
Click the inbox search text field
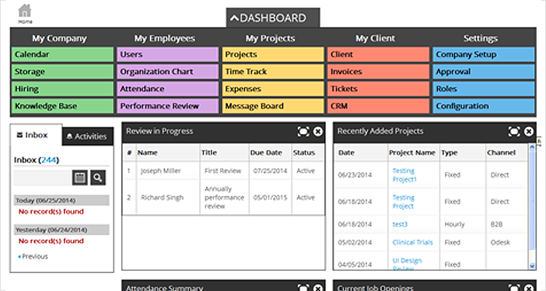coord(42,177)
